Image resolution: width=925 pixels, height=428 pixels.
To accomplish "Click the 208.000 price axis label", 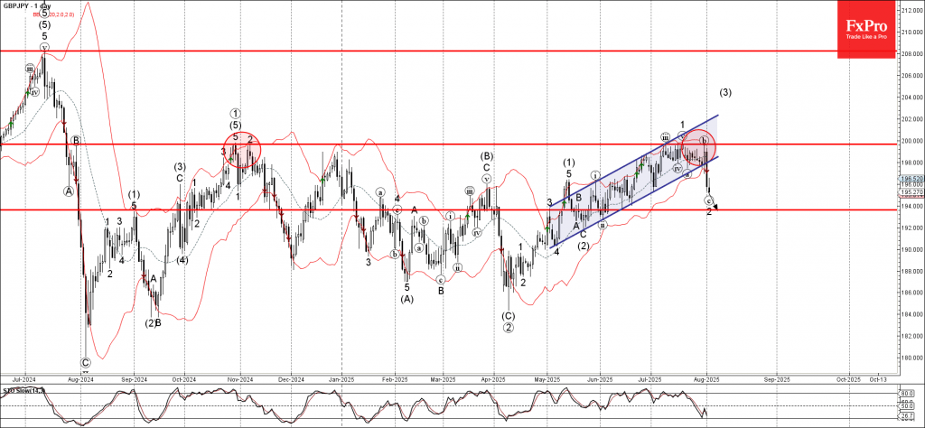I will (x=911, y=53).
